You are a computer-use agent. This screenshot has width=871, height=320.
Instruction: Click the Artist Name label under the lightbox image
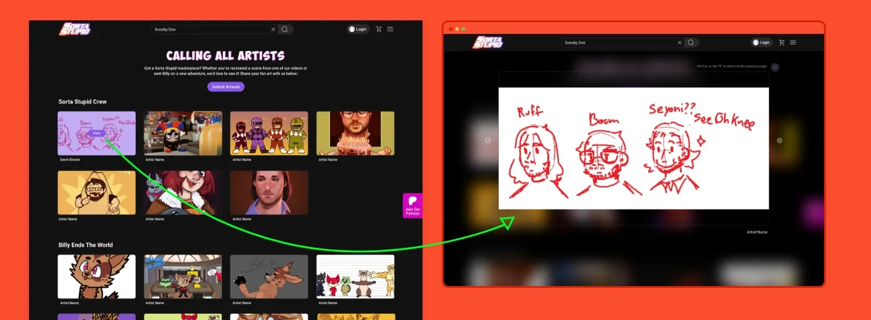point(757,232)
